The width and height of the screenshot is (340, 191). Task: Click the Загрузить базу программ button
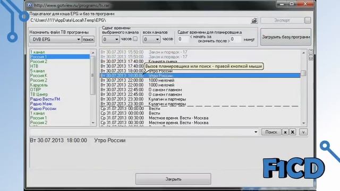click(x=286, y=37)
